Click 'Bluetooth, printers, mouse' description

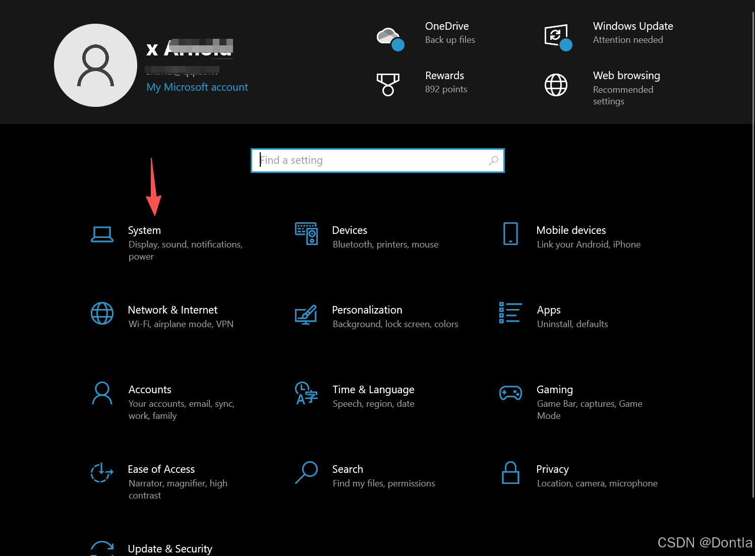pyautogui.click(x=385, y=244)
